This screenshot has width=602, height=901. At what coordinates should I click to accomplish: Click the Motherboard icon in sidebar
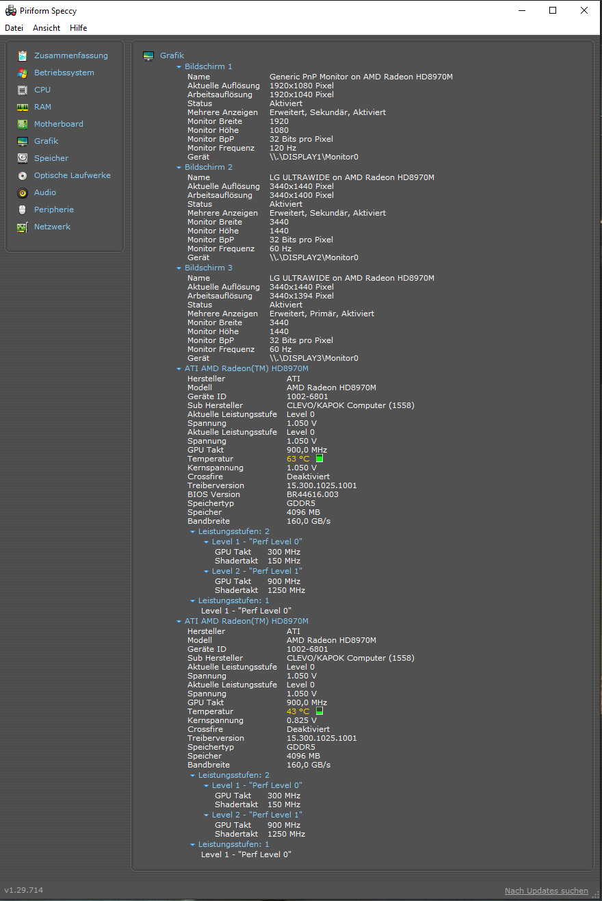(23, 124)
